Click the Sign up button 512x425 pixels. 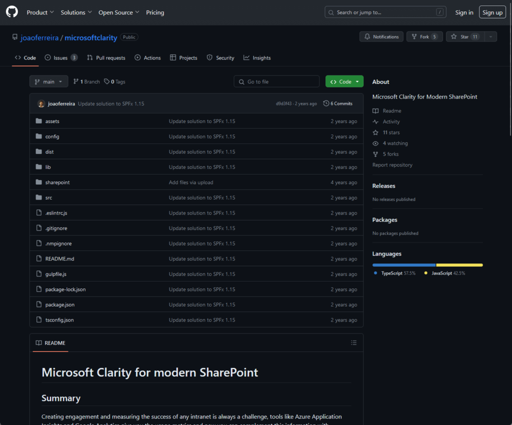point(492,12)
